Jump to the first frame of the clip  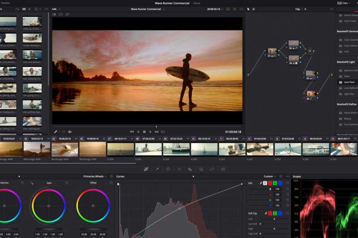[x=132, y=132]
